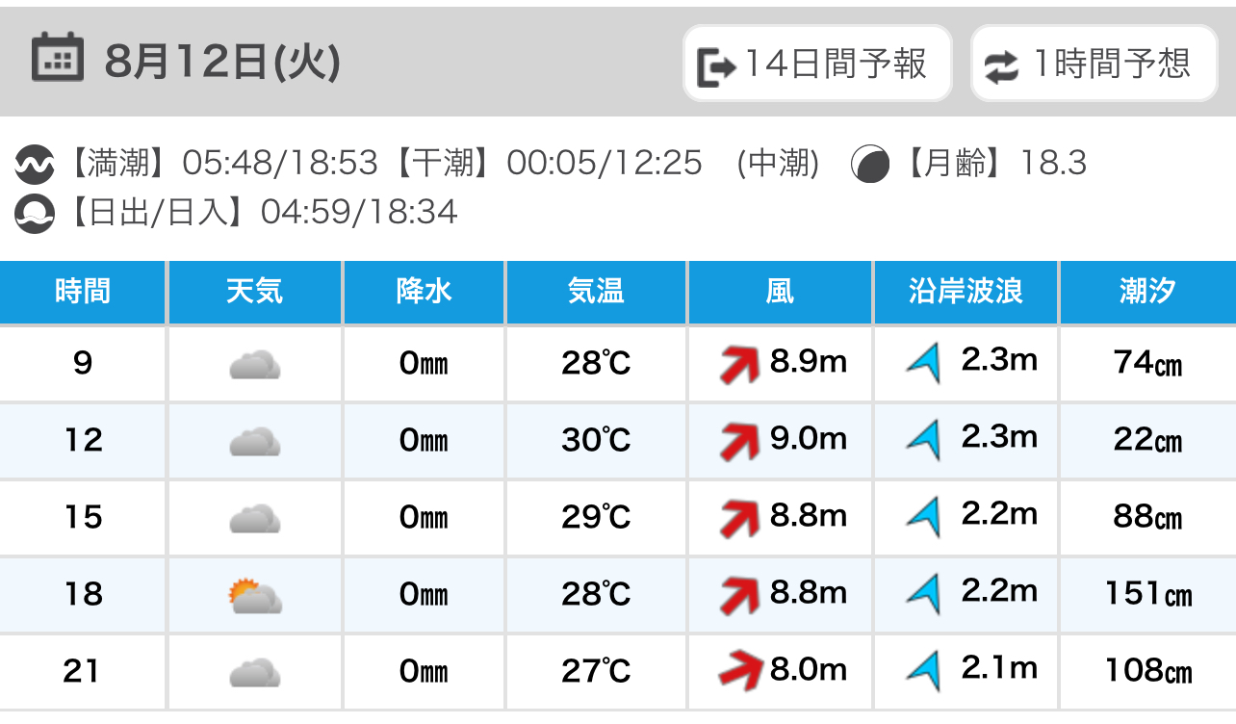Click the red wind arrow in the 12時 row
1236x724 pixels.
(x=739, y=442)
